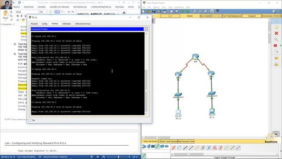
Task: Open the Word font size dropdown
Action: tap(46, 12)
